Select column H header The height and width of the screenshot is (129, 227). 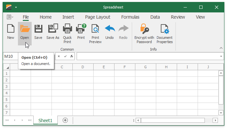coord(166,67)
